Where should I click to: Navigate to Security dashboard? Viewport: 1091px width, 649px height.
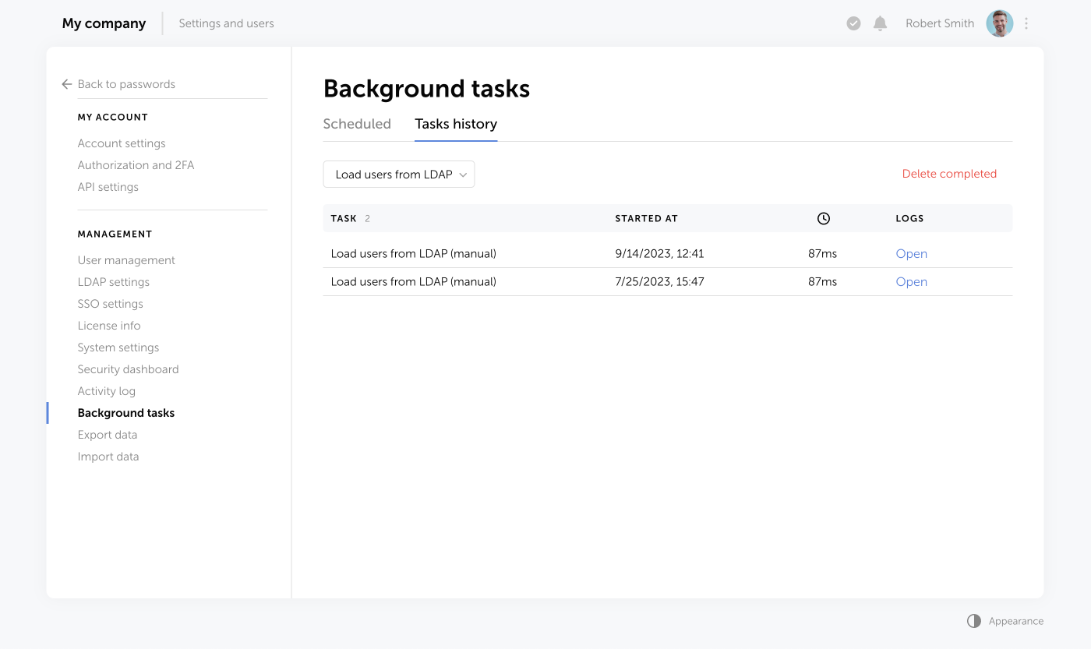point(128,369)
